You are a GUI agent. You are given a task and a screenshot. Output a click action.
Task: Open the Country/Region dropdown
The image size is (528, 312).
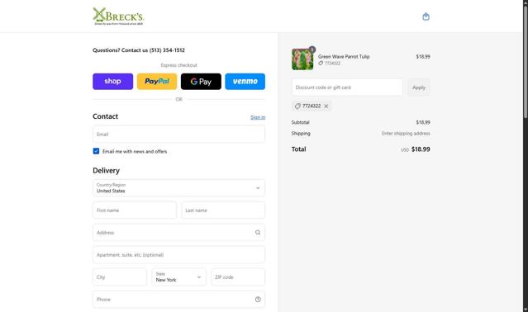click(x=178, y=188)
